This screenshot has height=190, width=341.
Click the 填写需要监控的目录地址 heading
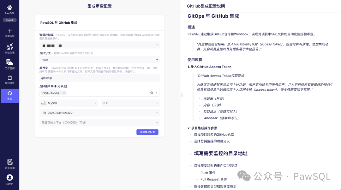[x=221, y=153]
